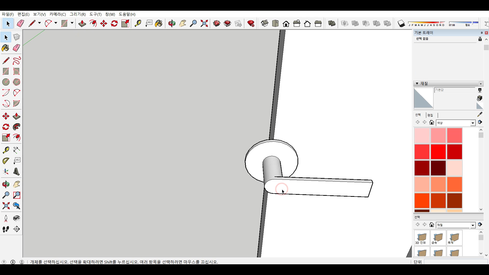The height and width of the screenshot is (275, 489).
Task: Choose the Tape Measure tool in left toolbar
Action: [6, 150]
